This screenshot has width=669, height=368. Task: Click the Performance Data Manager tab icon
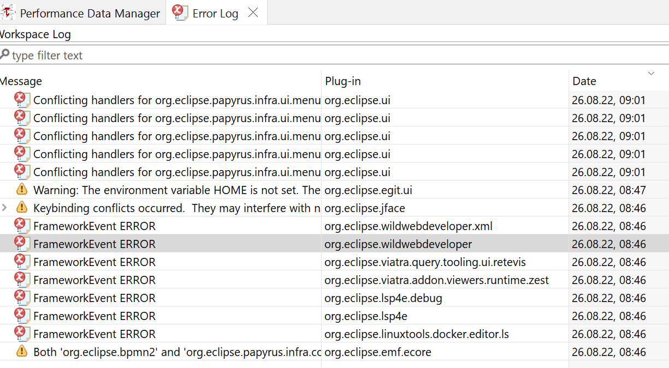point(8,13)
